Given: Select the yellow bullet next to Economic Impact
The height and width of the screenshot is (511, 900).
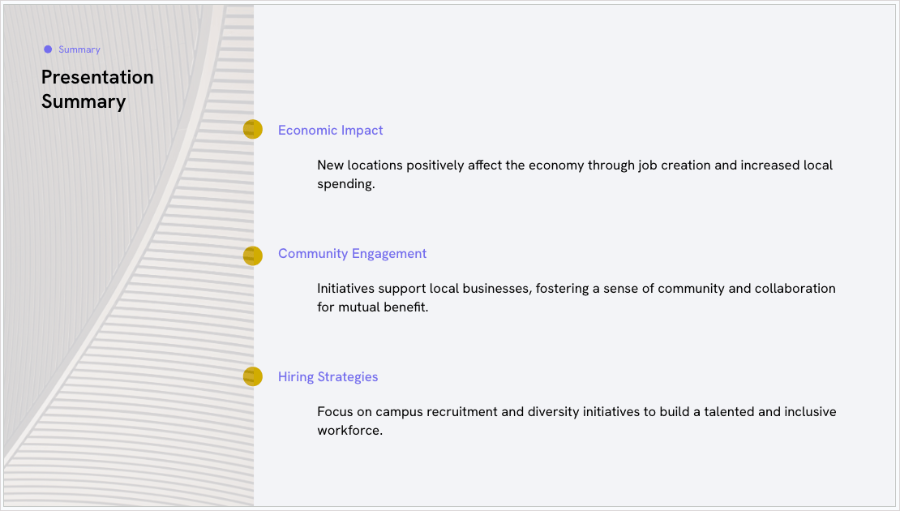Looking at the screenshot, I should click(x=252, y=129).
